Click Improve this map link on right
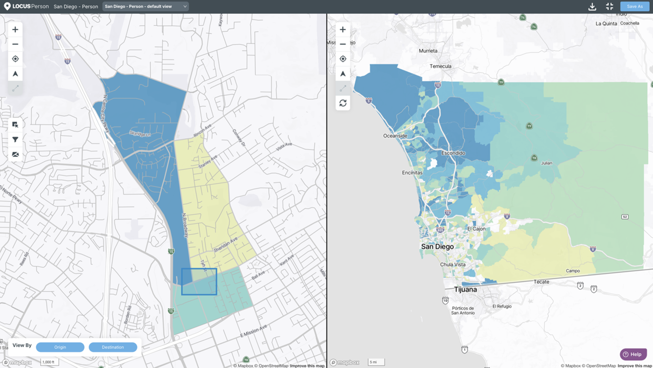The height and width of the screenshot is (368, 653). pos(634,366)
